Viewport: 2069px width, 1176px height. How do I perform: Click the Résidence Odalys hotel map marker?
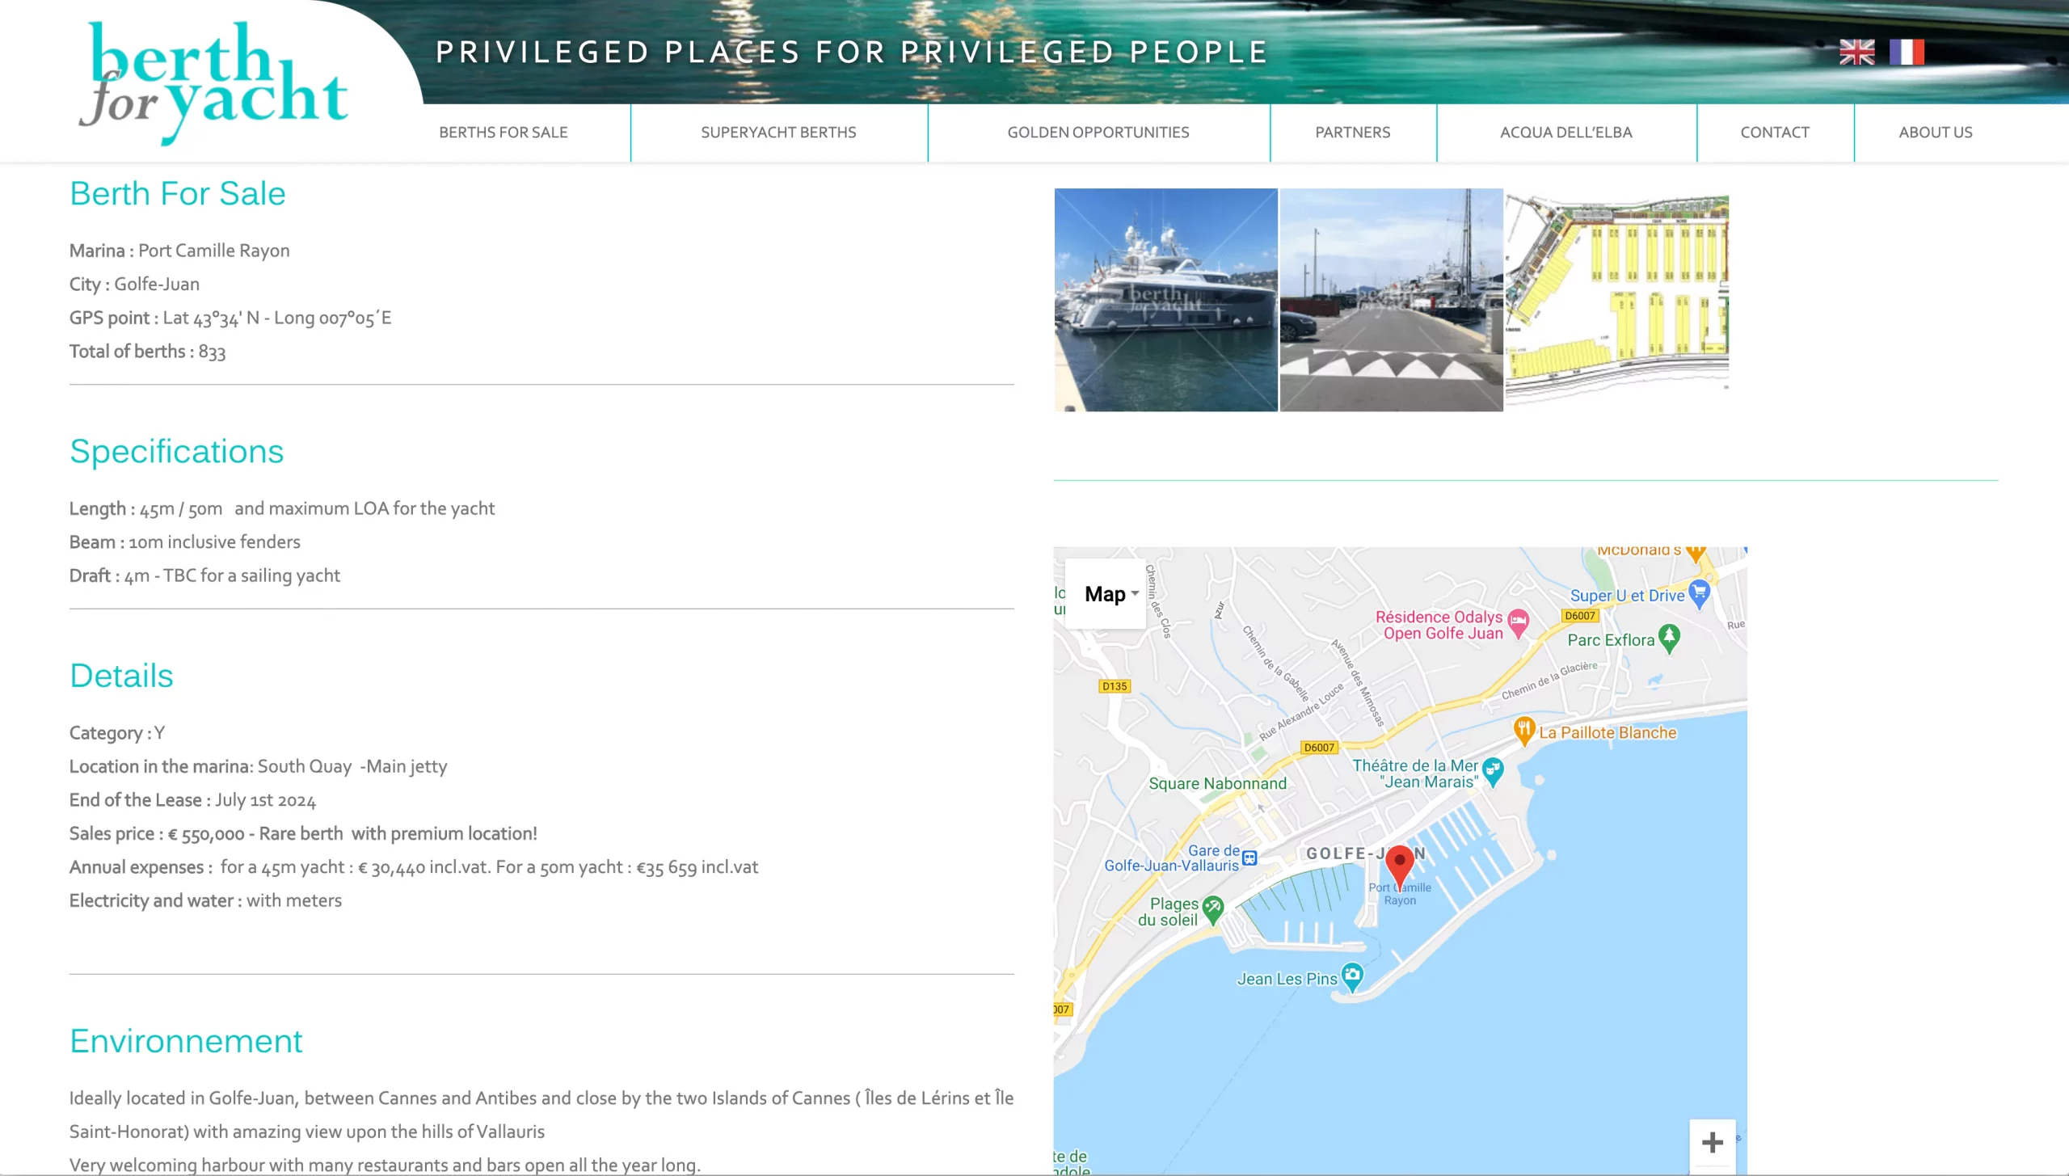(1519, 622)
